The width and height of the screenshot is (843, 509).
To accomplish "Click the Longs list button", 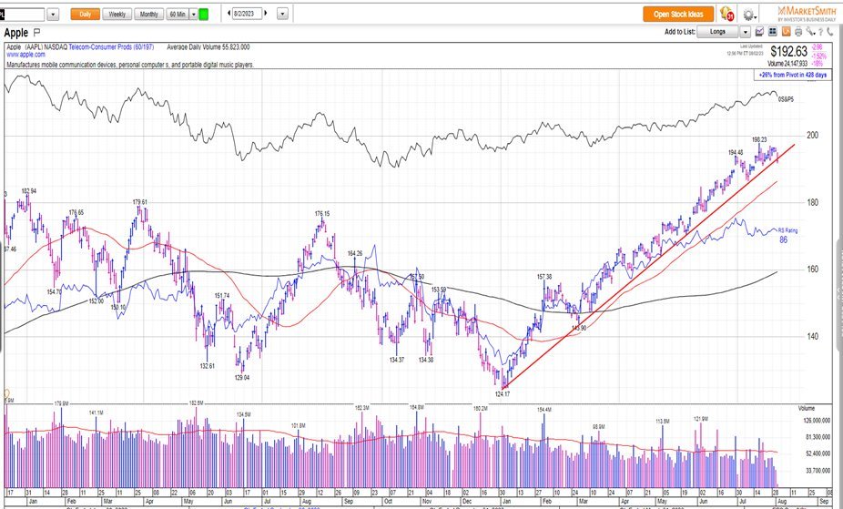I will [717, 32].
